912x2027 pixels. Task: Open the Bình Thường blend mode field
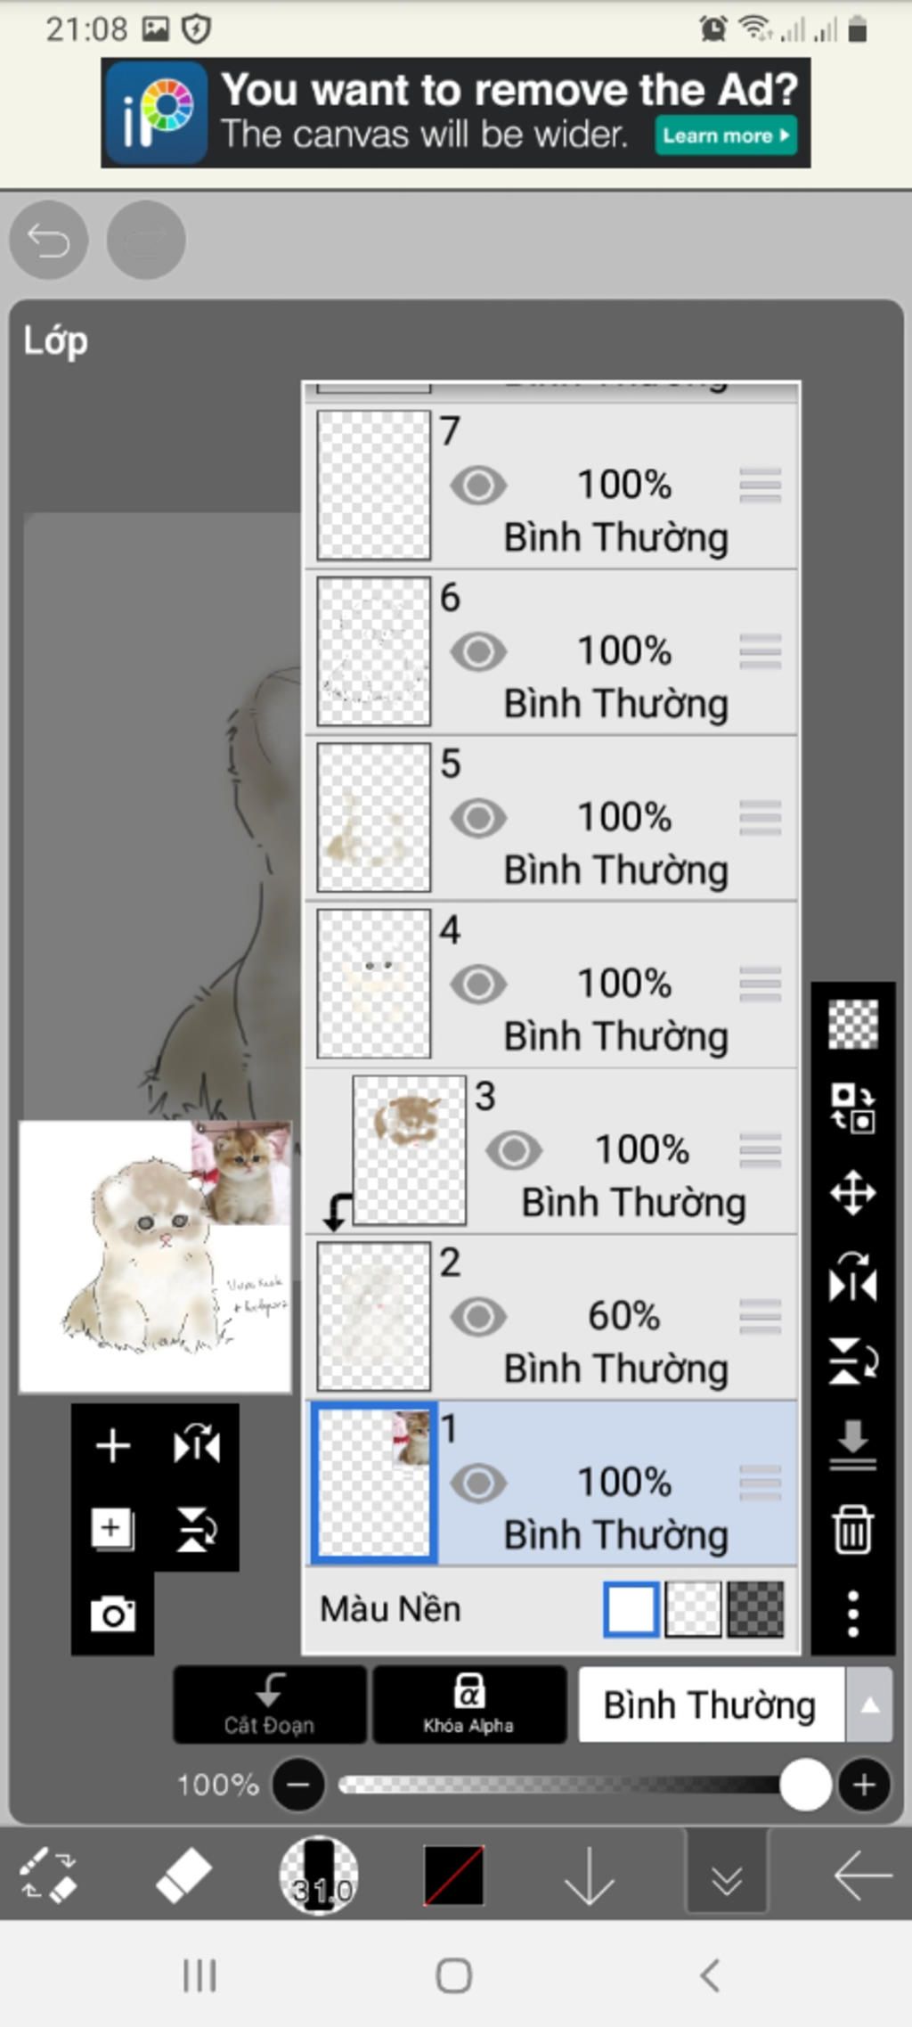tap(711, 1704)
